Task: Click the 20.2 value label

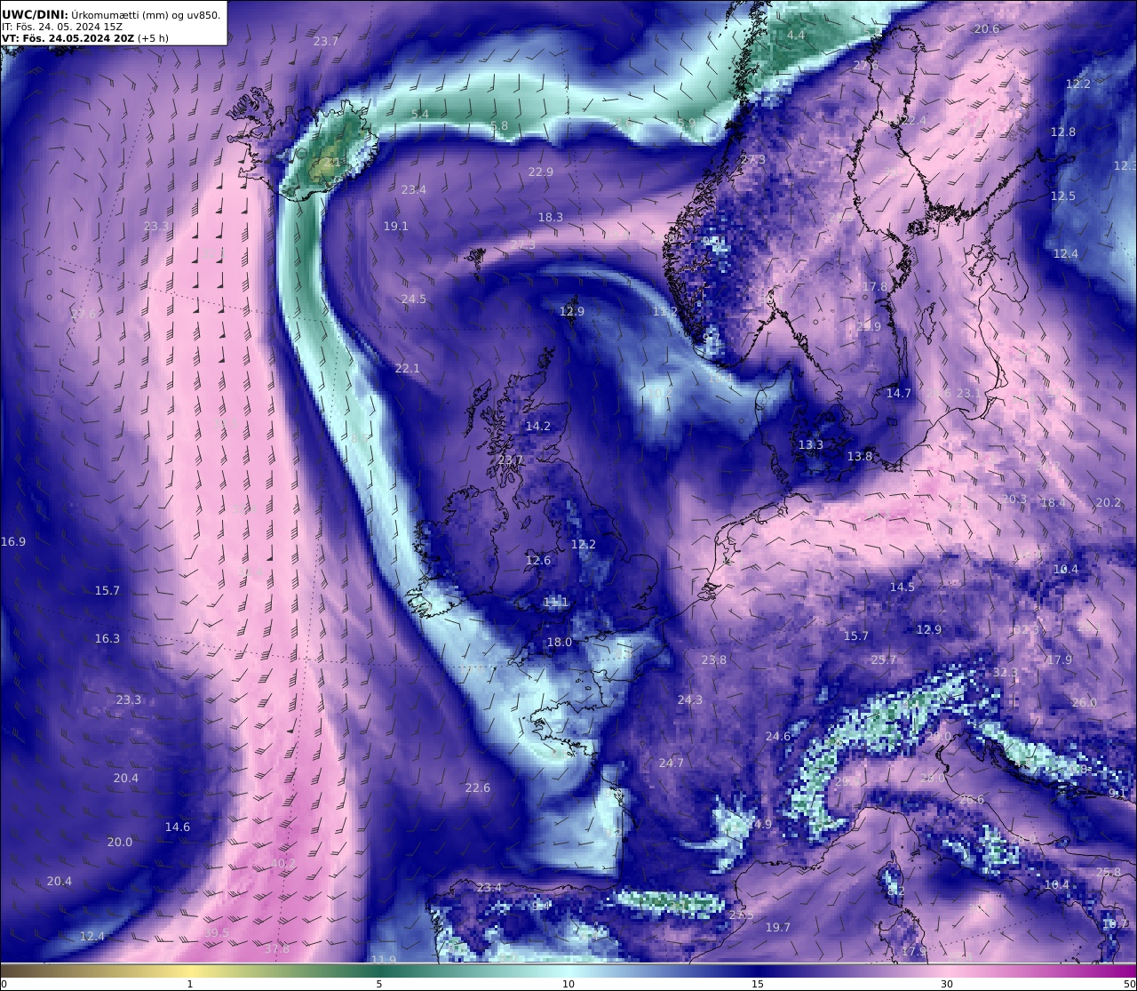Action: 1108,503
